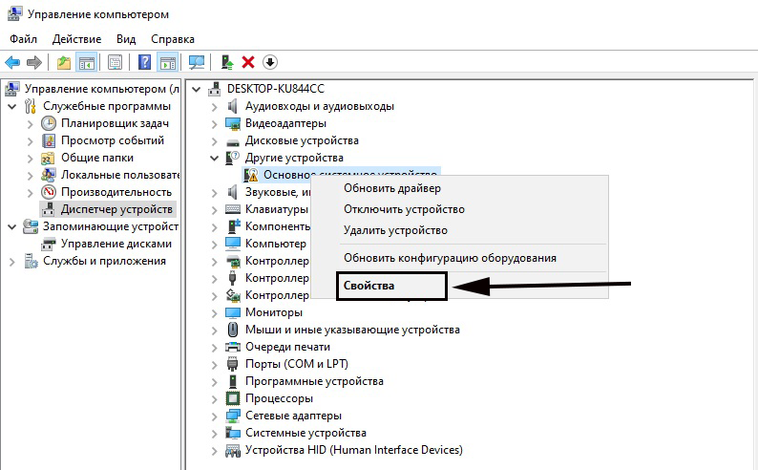Choose Обновить конфигурацию оборудования in context menu
758x470 pixels.
(450, 258)
